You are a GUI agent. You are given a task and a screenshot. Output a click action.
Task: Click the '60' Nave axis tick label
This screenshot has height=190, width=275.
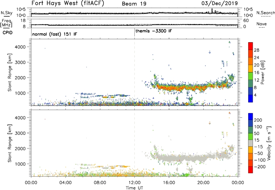pos(246,21)
